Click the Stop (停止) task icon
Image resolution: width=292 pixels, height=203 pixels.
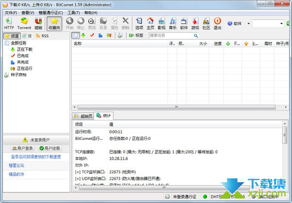[x=81, y=23]
